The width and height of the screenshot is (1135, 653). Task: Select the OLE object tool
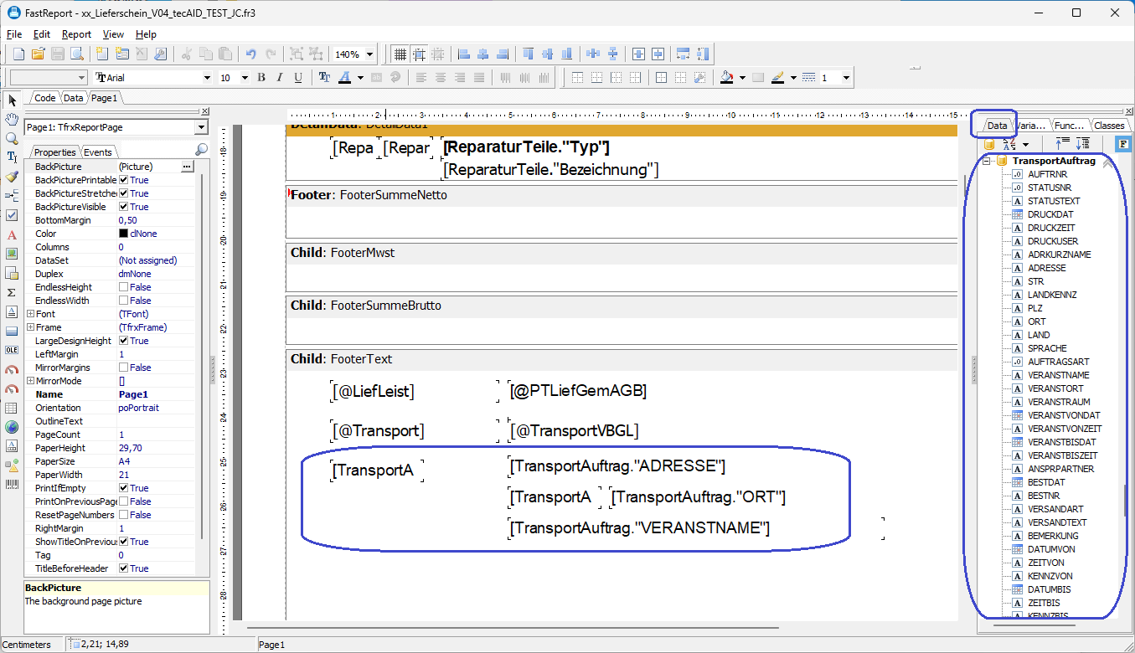12,350
